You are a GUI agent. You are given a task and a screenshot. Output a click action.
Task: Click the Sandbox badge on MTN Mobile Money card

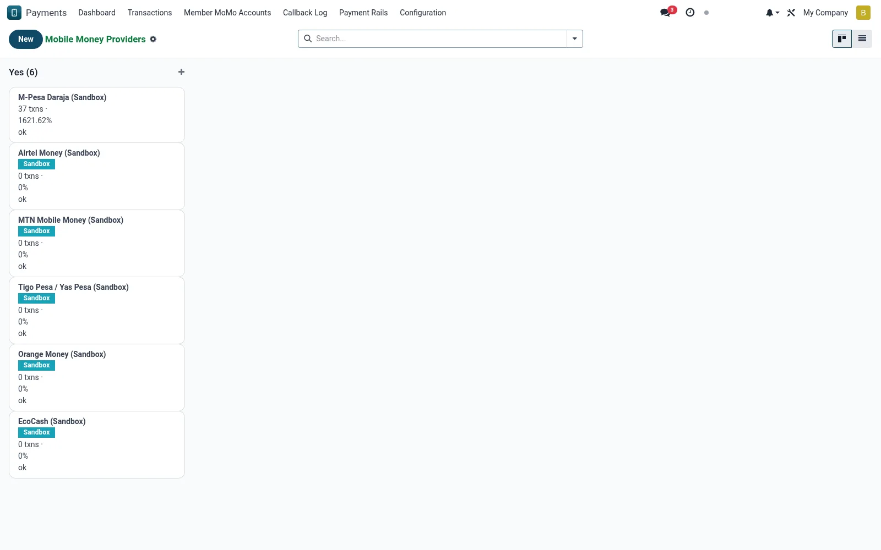tap(36, 231)
